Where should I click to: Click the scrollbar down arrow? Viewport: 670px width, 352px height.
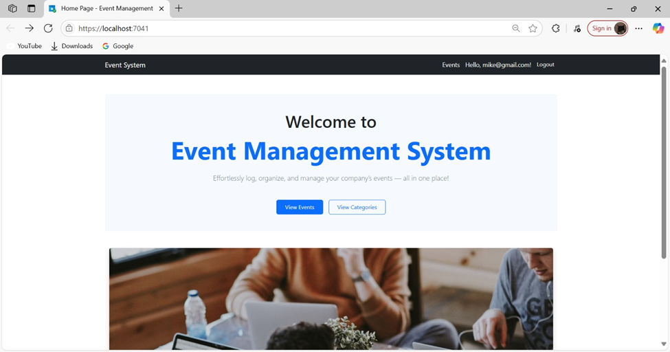tap(664, 344)
